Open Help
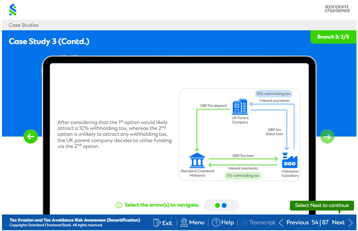This screenshot has height=231, width=358. point(223,223)
